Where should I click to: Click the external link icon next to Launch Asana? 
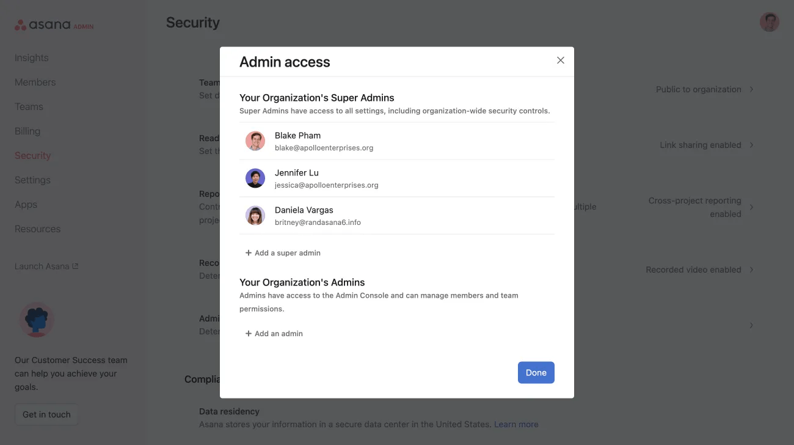click(75, 265)
